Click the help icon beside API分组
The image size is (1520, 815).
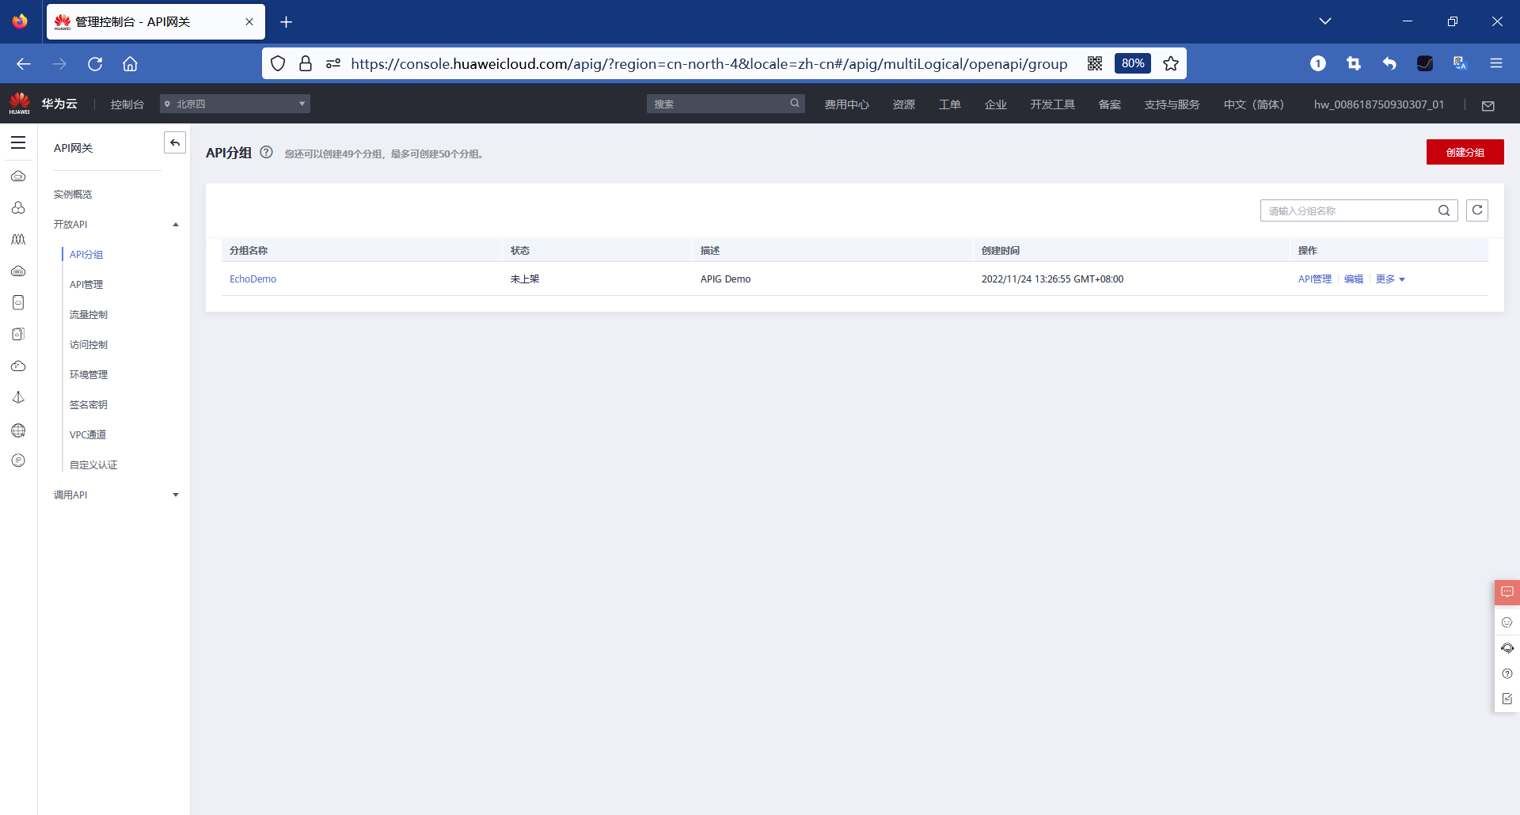pyautogui.click(x=267, y=153)
